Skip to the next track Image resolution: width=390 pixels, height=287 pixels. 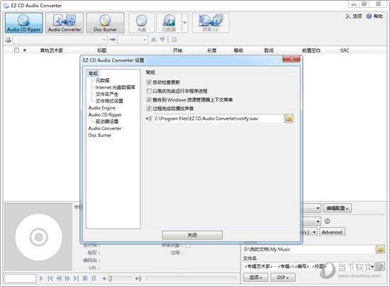77,278
